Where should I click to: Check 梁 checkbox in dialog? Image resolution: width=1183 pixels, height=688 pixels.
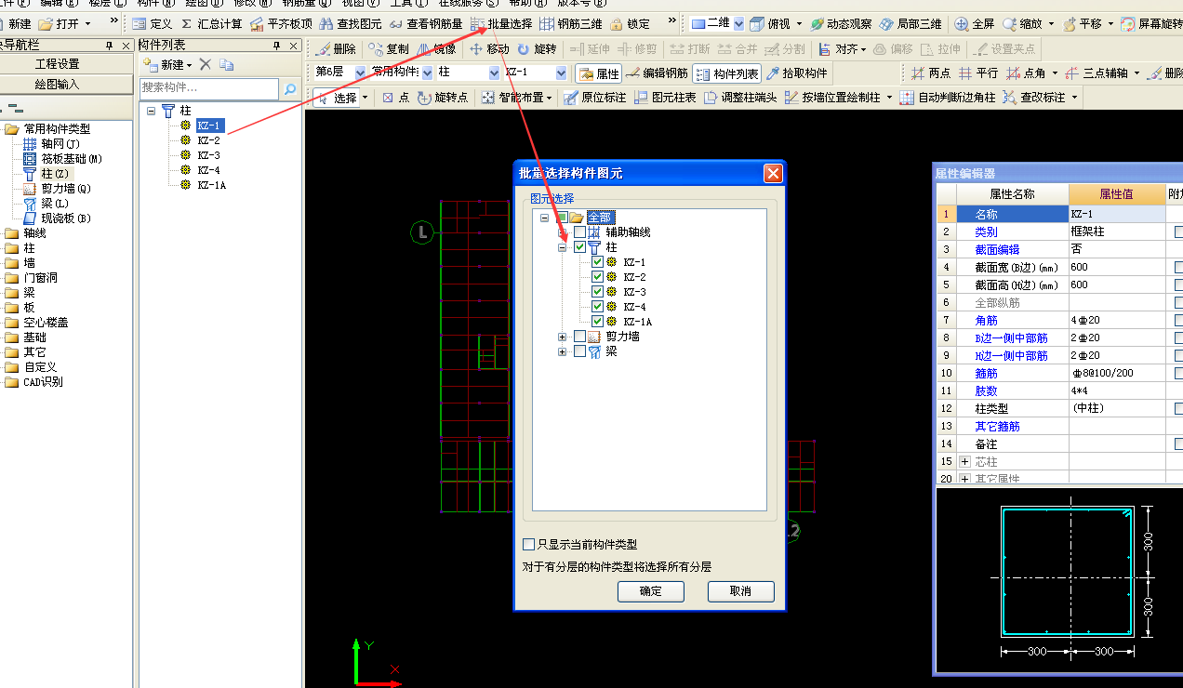(580, 351)
